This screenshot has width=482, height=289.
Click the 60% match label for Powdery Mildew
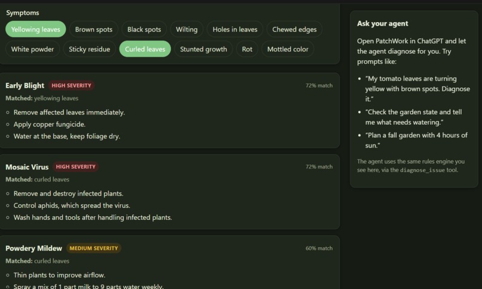(x=319, y=248)
